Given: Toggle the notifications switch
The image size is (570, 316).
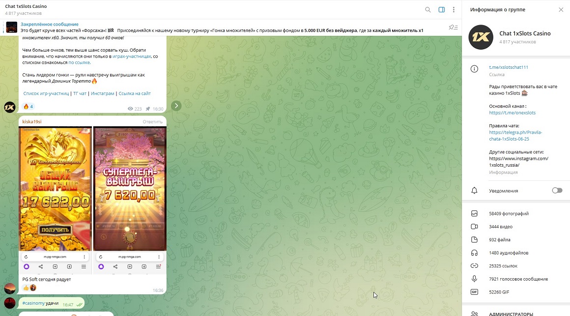Looking at the screenshot, I should (x=557, y=190).
